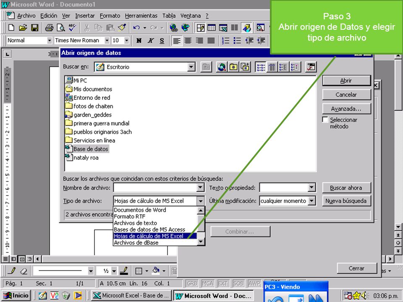Viewport: 403px width, 302px height.
Task: Open the Formato menu
Action: pyautogui.click(x=110, y=16)
